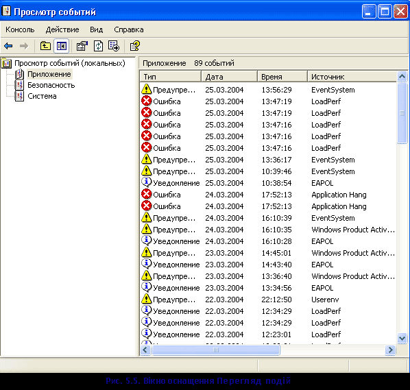Click the scroll down arrow of the event list
The image size is (410, 390).
pos(402,338)
